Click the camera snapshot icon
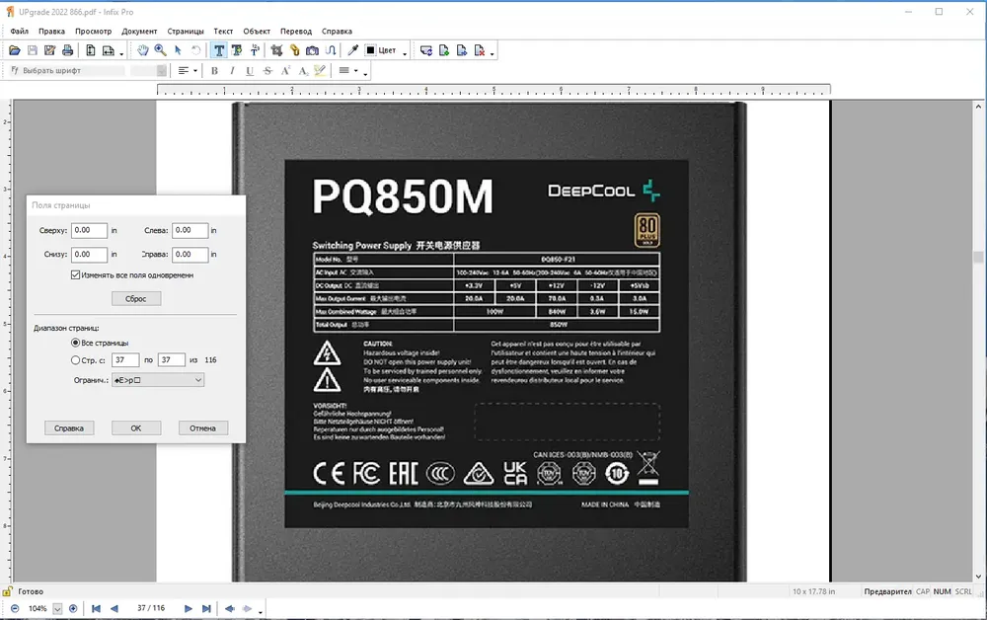The height and width of the screenshot is (620, 987). [312, 50]
